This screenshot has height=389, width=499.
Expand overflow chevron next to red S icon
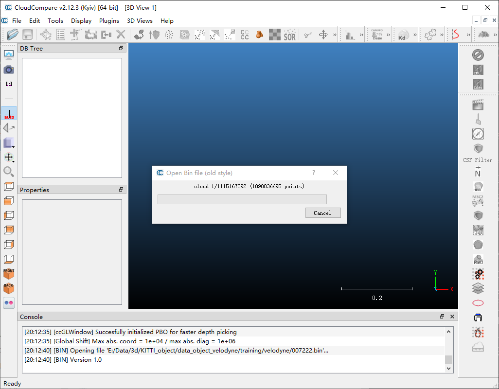[468, 35]
